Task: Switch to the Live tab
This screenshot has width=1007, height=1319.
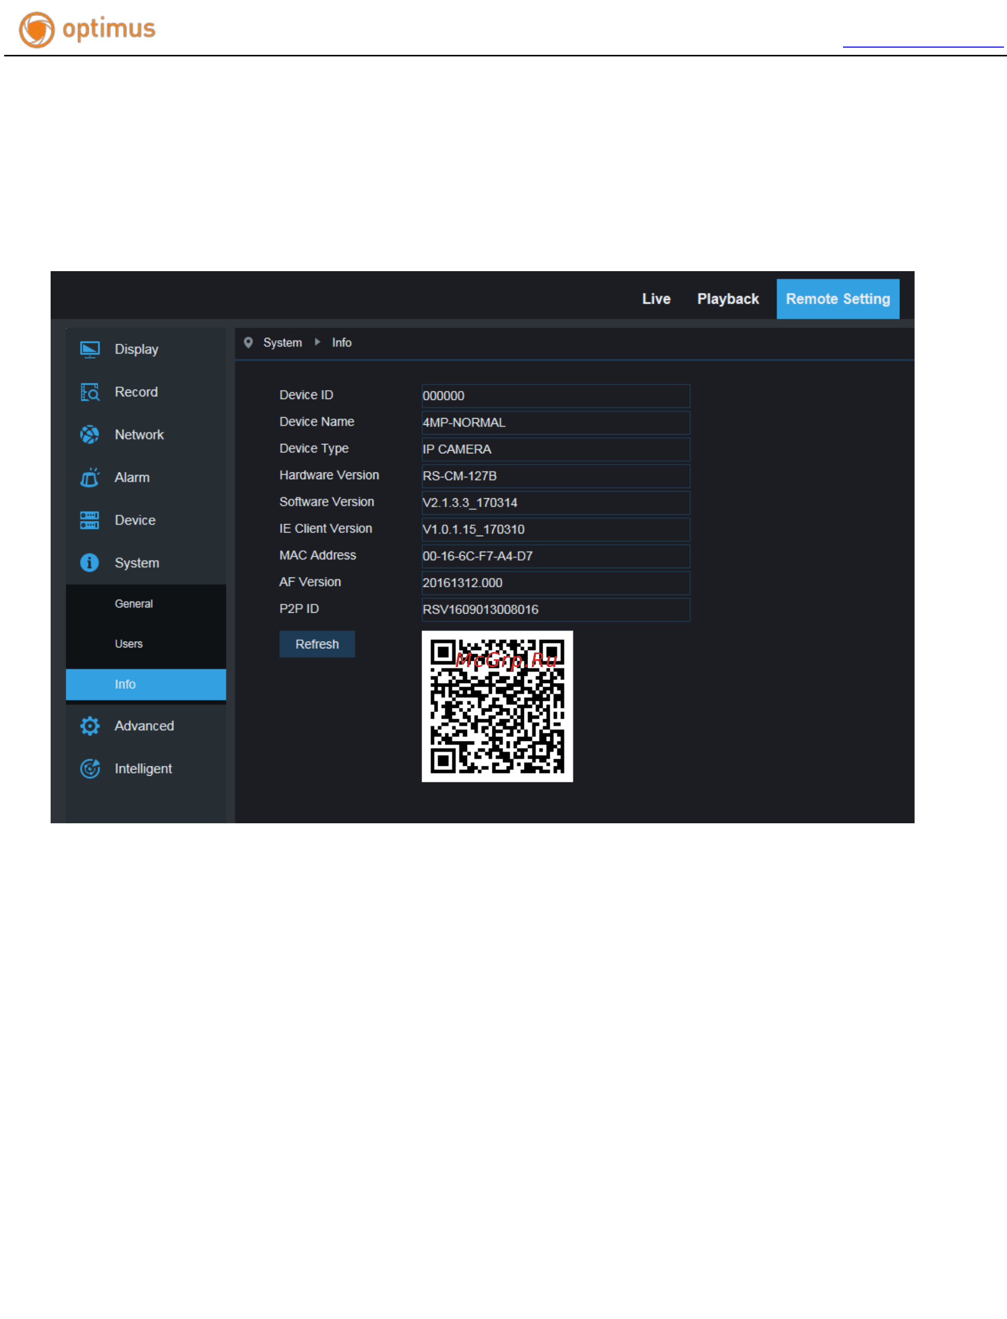Action: point(656,299)
